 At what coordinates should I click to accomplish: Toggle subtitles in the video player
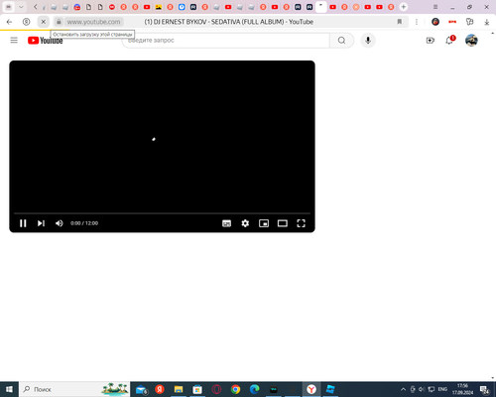pyautogui.click(x=226, y=223)
